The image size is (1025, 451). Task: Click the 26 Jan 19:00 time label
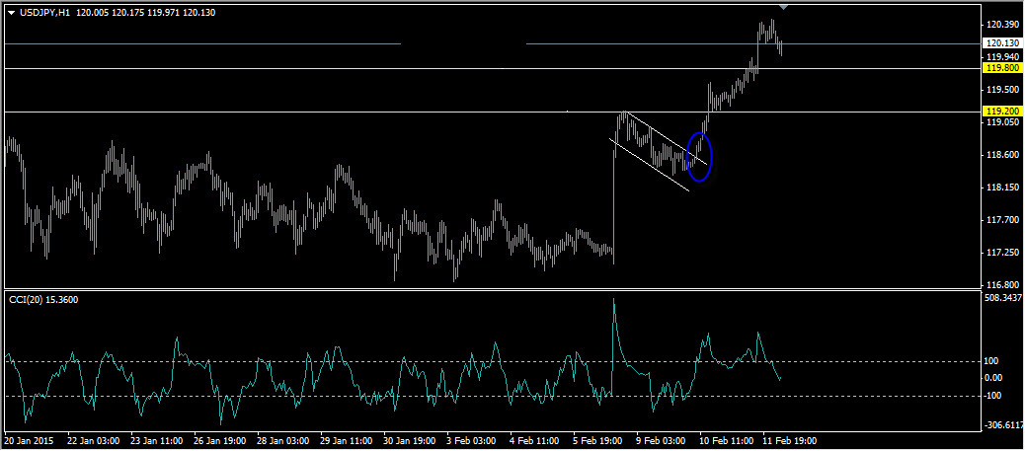[x=219, y=440]
